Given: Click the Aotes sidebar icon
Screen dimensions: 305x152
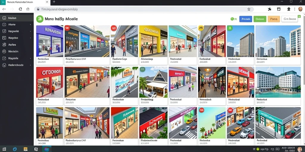Looking at the screenshot, I should point(4,45).
